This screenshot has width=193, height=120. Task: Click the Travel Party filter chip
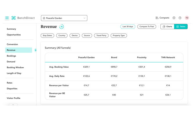point(101,36)
